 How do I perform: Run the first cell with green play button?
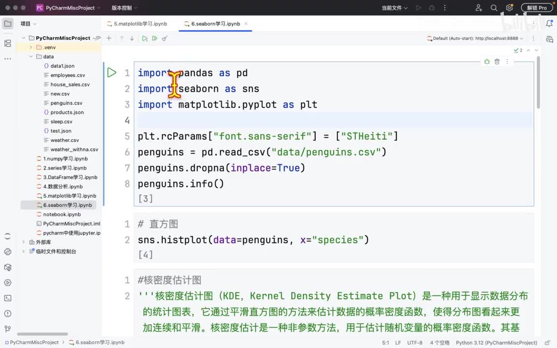click(x=112, y=72)
